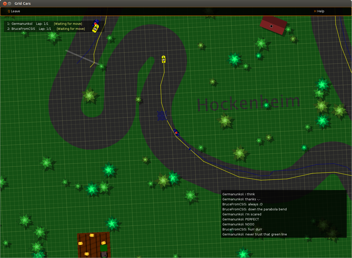Select player Germanunkol in the standings list
Viewport: 352px width, 258px height.
(22, 24)
